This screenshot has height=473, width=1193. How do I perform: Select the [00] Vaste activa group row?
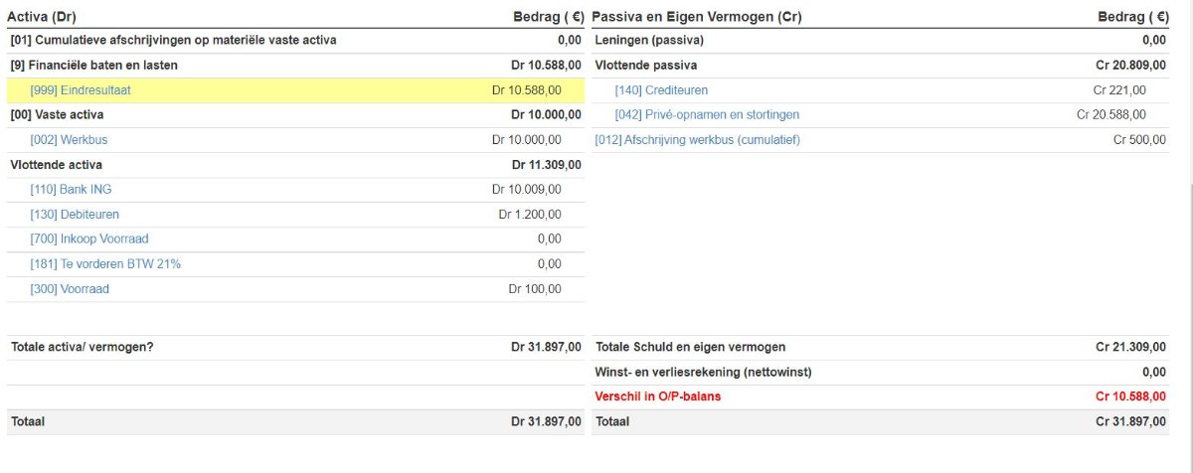[296, 115]
